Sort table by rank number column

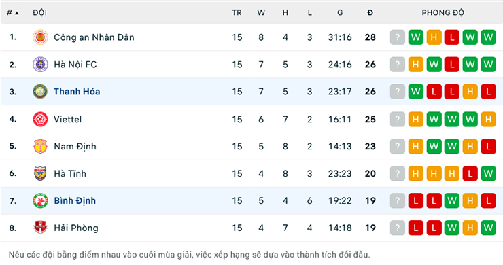12,12
